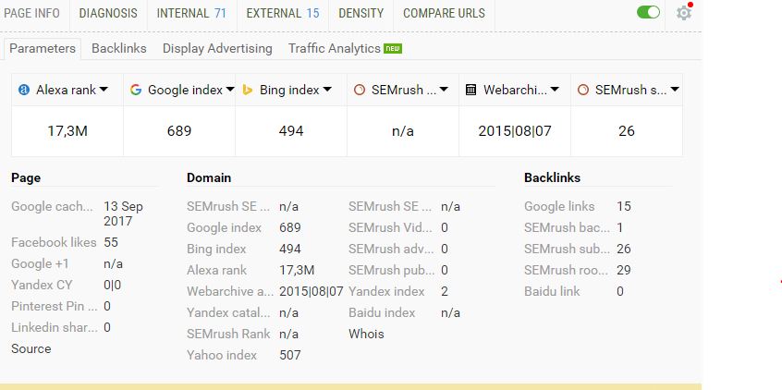This screenshot has height=390, width=782.
Task: Expand the last SEMrush column dropdown arrow
Action: [675, 90]
